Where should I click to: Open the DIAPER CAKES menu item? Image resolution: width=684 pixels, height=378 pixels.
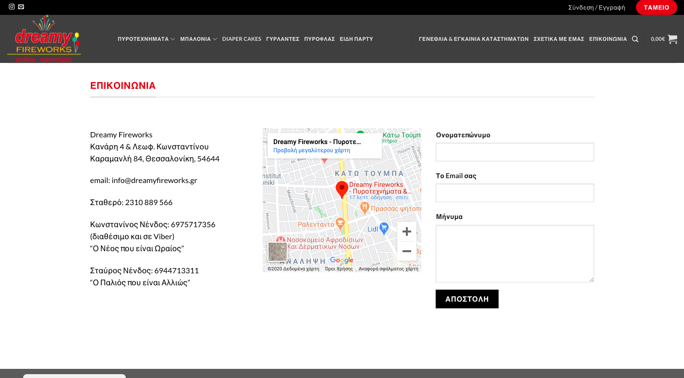pyautogui.click(x=242, y=39)
